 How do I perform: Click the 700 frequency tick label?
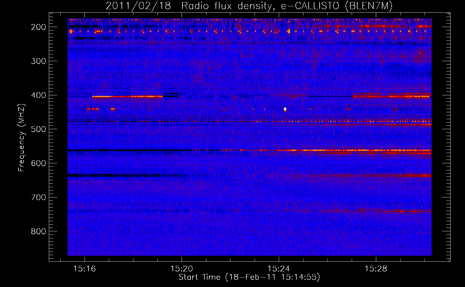point(38,197)
